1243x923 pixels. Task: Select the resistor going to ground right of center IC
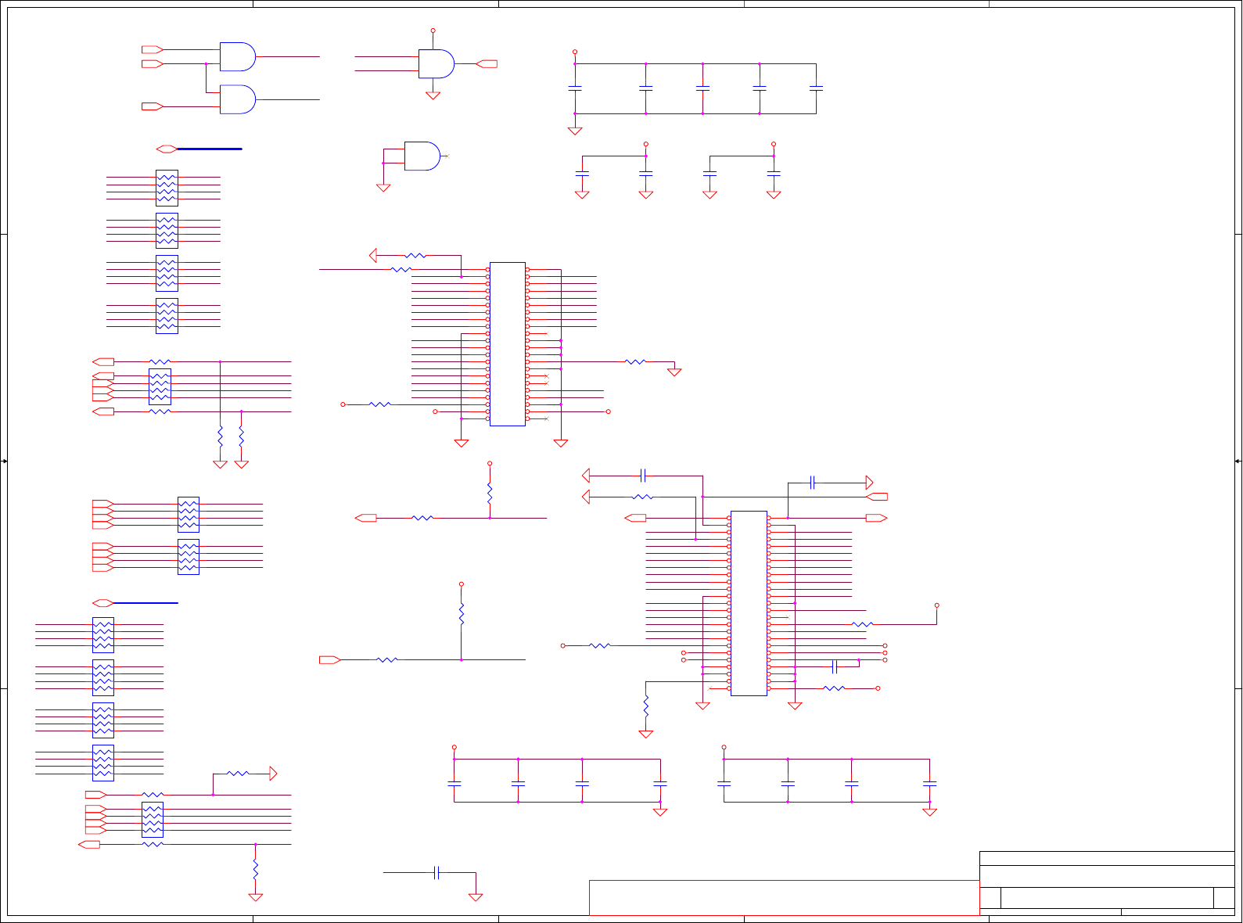(635, 362)
